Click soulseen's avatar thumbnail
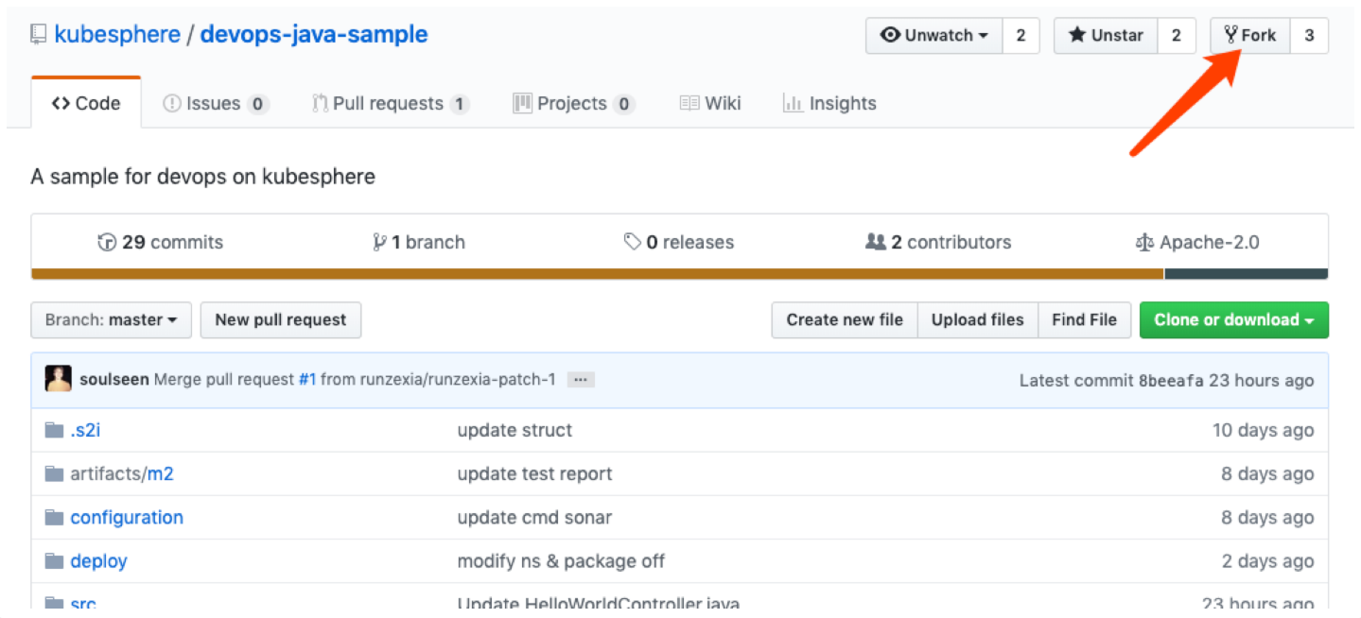1361x618 pixels. [59, 380]
